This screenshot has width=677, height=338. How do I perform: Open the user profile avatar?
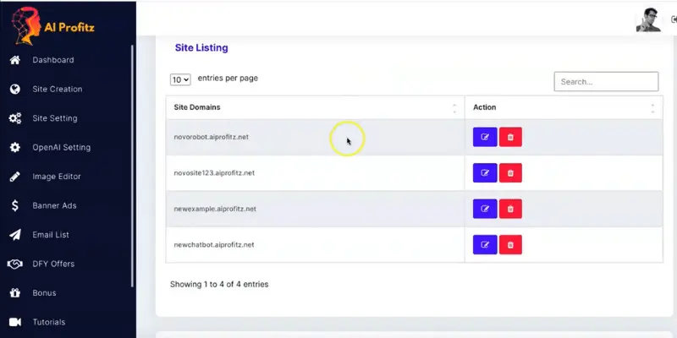tap(648, 19)
